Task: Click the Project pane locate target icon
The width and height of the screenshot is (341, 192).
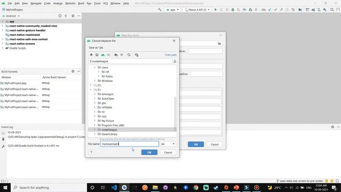Action: pyautogui.click(x=60, y=16)
